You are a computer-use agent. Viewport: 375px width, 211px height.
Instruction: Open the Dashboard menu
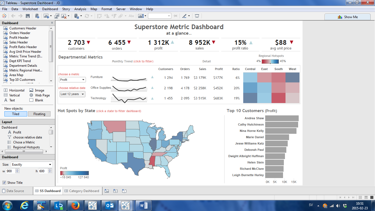coord(50,9)
